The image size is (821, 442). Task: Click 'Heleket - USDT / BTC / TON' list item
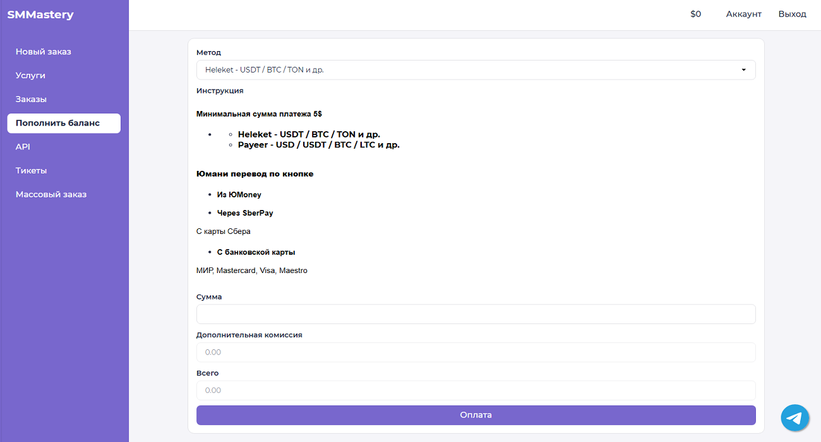[x=309, y=134]
